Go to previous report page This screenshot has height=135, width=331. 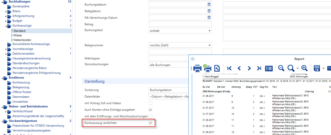pyautogui.click(x=239, y=68)
